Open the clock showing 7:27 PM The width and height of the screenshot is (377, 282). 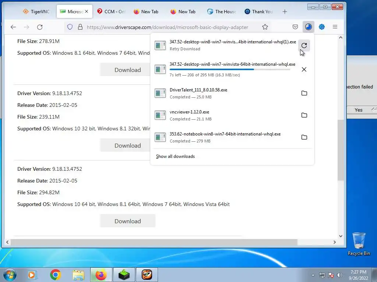[359, 275]
